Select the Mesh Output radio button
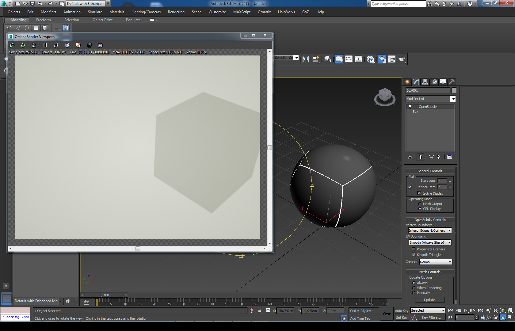The width and height of the screenshot is (515, 331). click(x=420, y=204)
